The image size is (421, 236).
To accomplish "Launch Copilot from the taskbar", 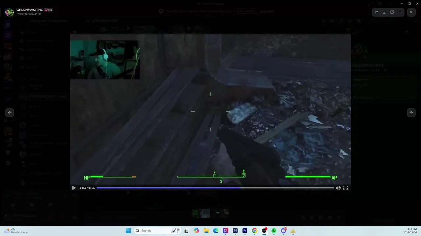I will 197,231.
